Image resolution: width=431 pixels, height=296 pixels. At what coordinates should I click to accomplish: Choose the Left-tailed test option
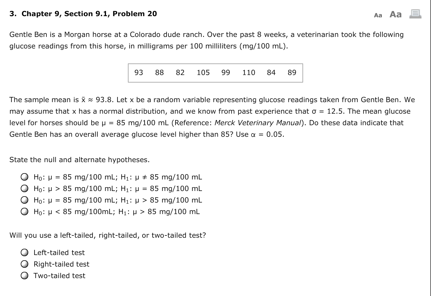pos(25,252)
